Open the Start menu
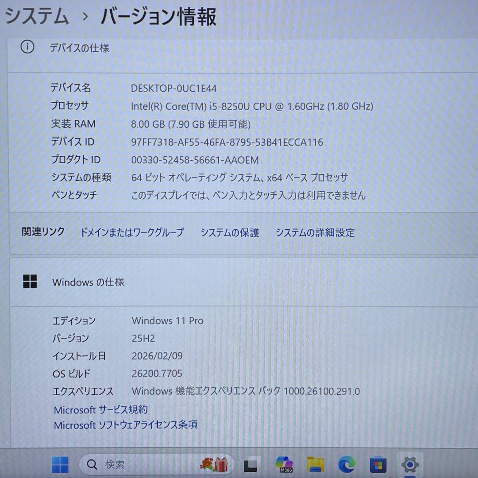This screenshot has width=478, height=478. pyautogui.click(x=60, y=465)
